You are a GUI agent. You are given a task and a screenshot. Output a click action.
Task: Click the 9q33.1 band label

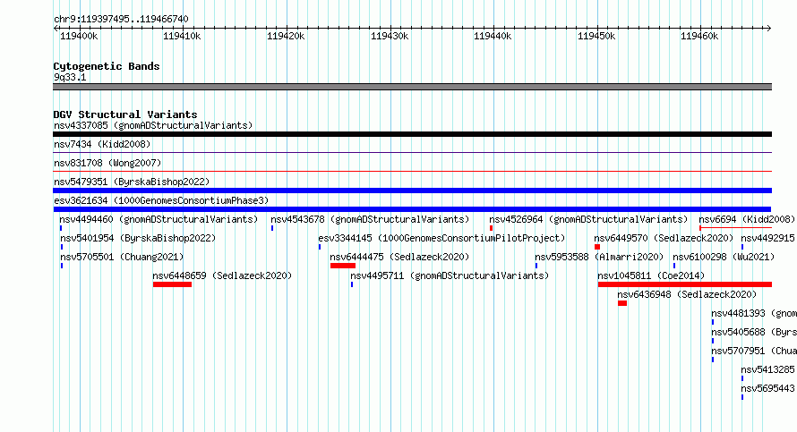pyautogui.click(x=70, y=77)
